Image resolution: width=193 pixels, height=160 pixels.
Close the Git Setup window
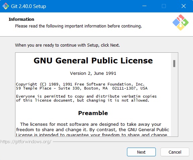click(184, 6)
